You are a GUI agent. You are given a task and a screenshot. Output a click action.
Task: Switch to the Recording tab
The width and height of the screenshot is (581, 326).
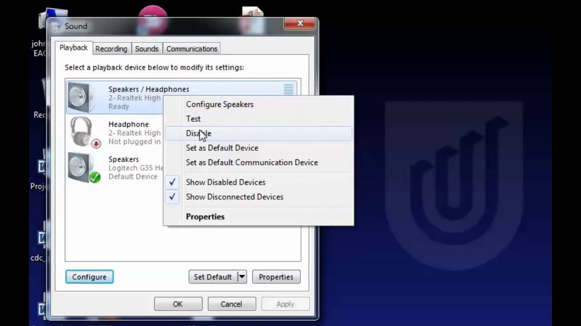click(x=111, y=48)
